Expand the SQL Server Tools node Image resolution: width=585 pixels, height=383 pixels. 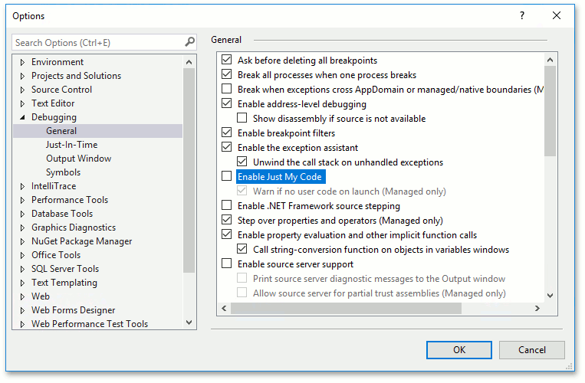tap(22, 269)
